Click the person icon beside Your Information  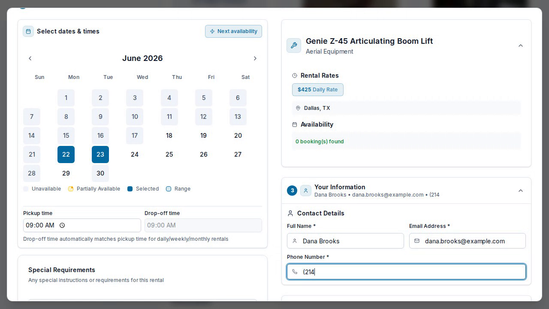306,191
